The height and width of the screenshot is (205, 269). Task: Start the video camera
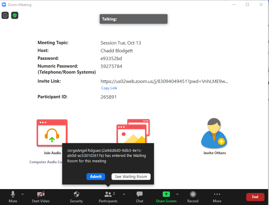click(x=41, y=197)
